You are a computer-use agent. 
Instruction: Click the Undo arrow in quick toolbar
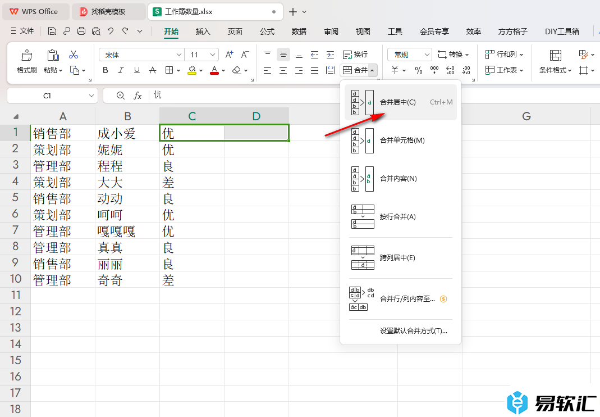coord(111,31)
